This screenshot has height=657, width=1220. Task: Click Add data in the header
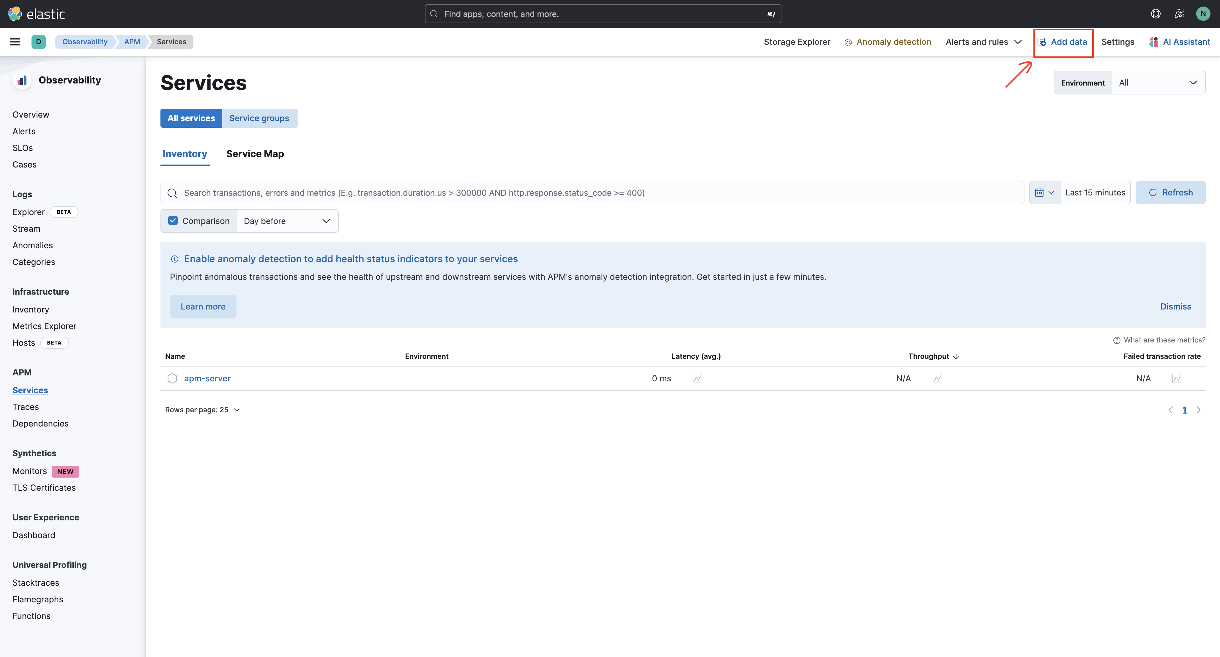(1062, 42)
